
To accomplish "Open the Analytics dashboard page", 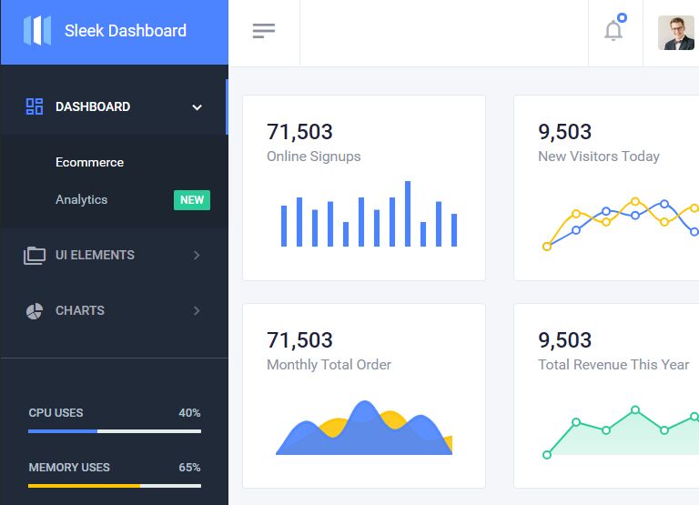I will pos(82,199).
